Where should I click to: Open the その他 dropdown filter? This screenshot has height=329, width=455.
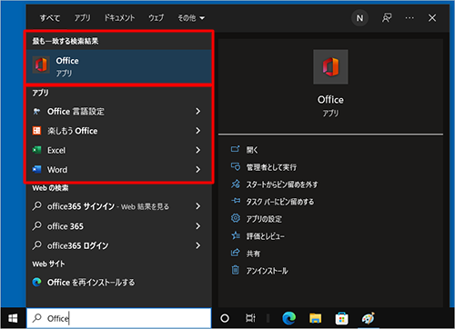tap(191, 18)
